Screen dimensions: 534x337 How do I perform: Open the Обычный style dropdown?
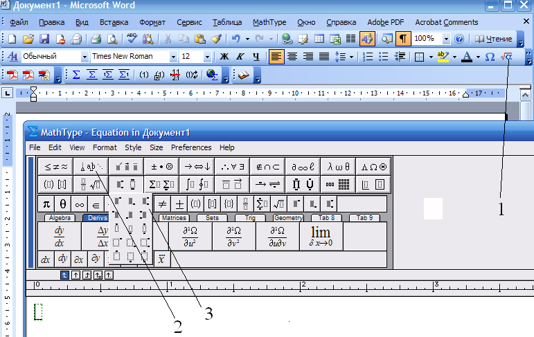coord(84,57)
